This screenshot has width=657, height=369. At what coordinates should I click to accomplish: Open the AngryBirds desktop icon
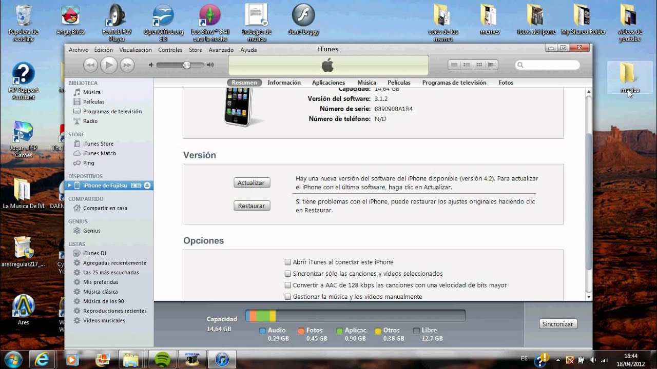coord(70,20)
